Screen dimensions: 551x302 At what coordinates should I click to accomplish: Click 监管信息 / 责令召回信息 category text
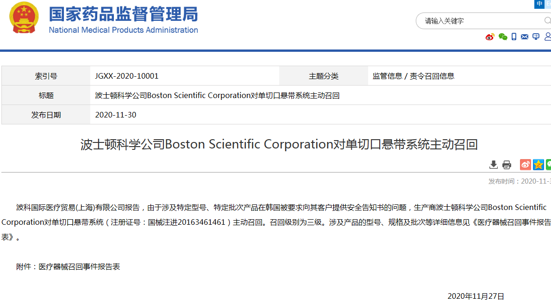click(413, 76)
